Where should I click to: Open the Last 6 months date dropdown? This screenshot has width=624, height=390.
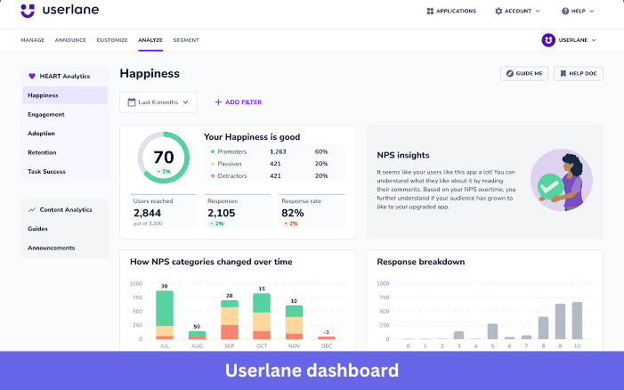[x=158, y=102]
